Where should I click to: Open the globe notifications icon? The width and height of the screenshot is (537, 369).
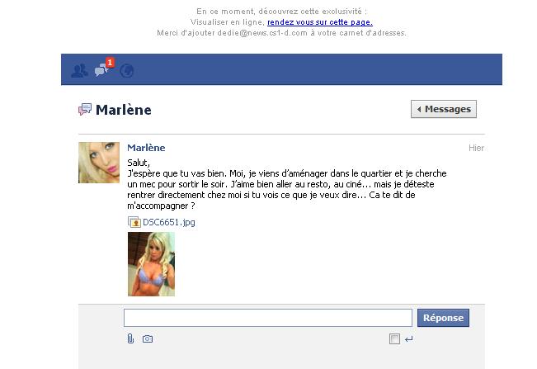pyautogui.click(x=127, y=70)
